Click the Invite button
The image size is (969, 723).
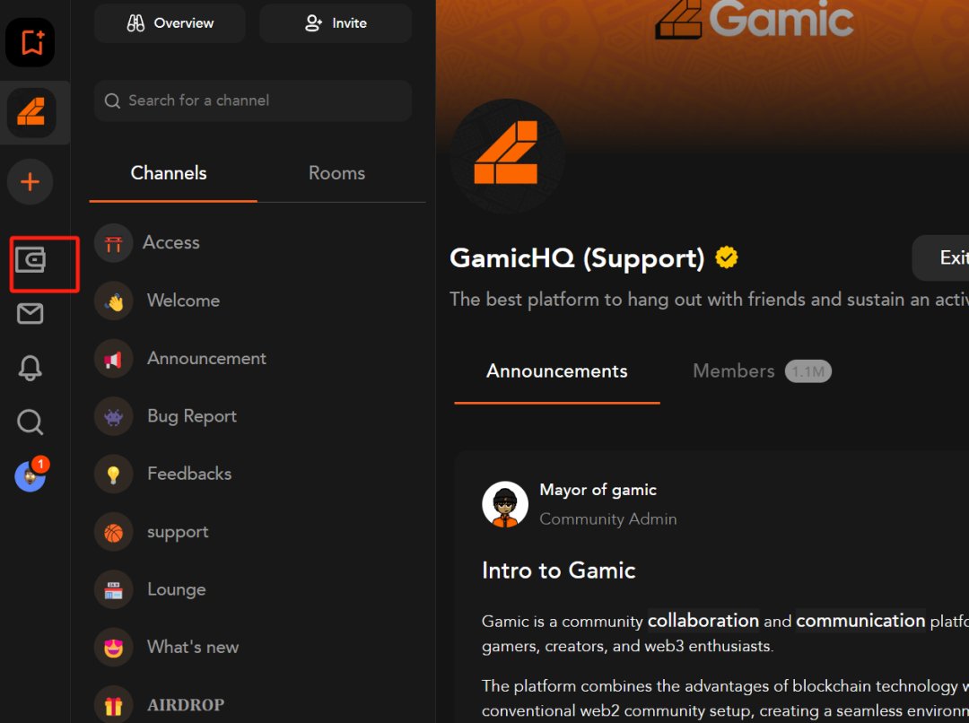coord(336,23)
